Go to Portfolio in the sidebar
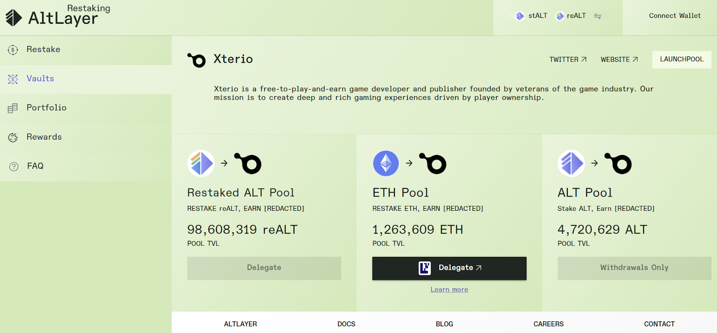Image resolution: width=717 pixels, height=333 pixels. point(86,108)
